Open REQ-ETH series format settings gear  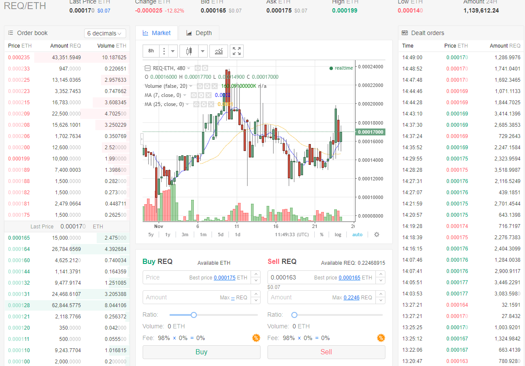[205, 68]
